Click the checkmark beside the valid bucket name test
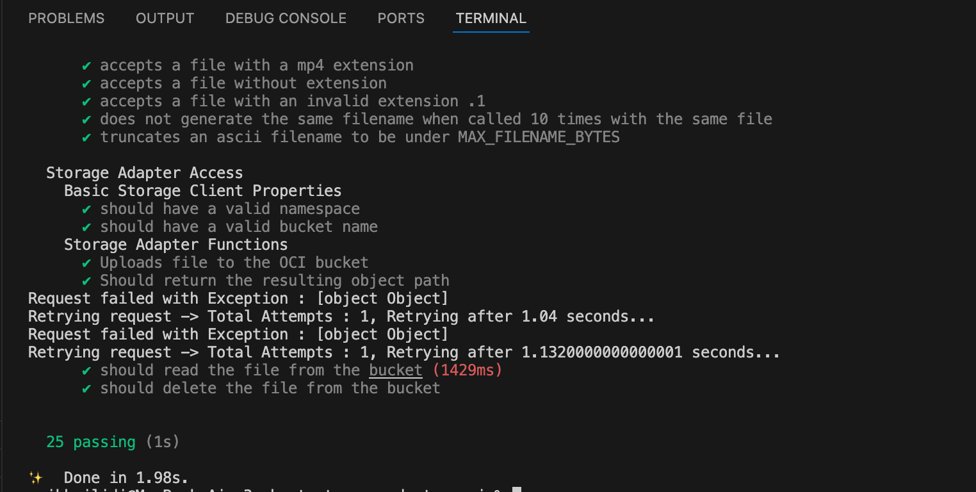 pos(86,227)
